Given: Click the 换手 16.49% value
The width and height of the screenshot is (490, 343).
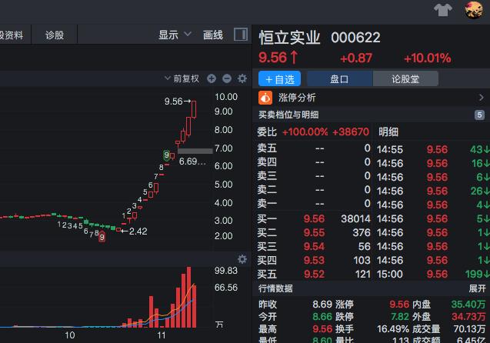Looking at the screenshot, I should (x=393, y=329).
